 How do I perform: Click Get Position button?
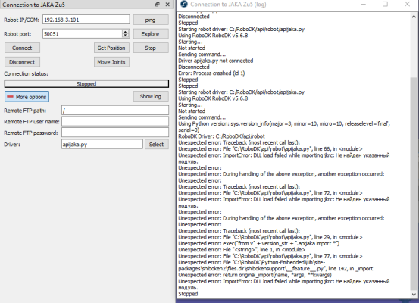(x=111, y=48)
